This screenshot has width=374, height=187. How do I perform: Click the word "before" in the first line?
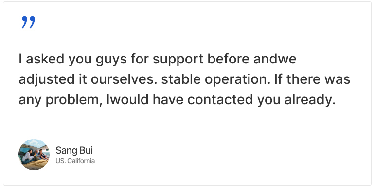tap(228, 59)
